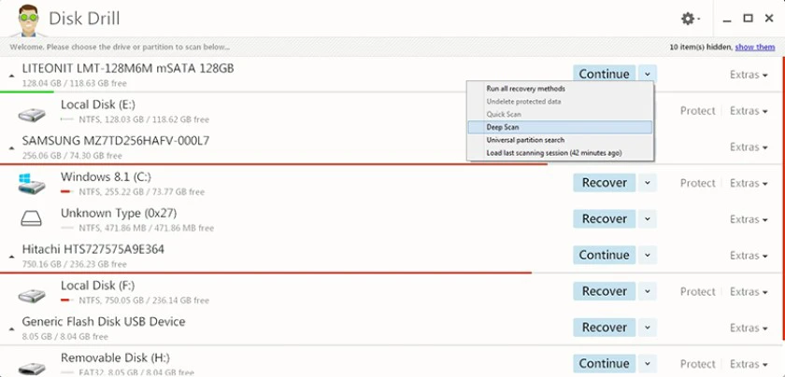Select the Local Disk (E:) drive icon
The height and width of the screenshot is (377, 785).
pos(32,115)
